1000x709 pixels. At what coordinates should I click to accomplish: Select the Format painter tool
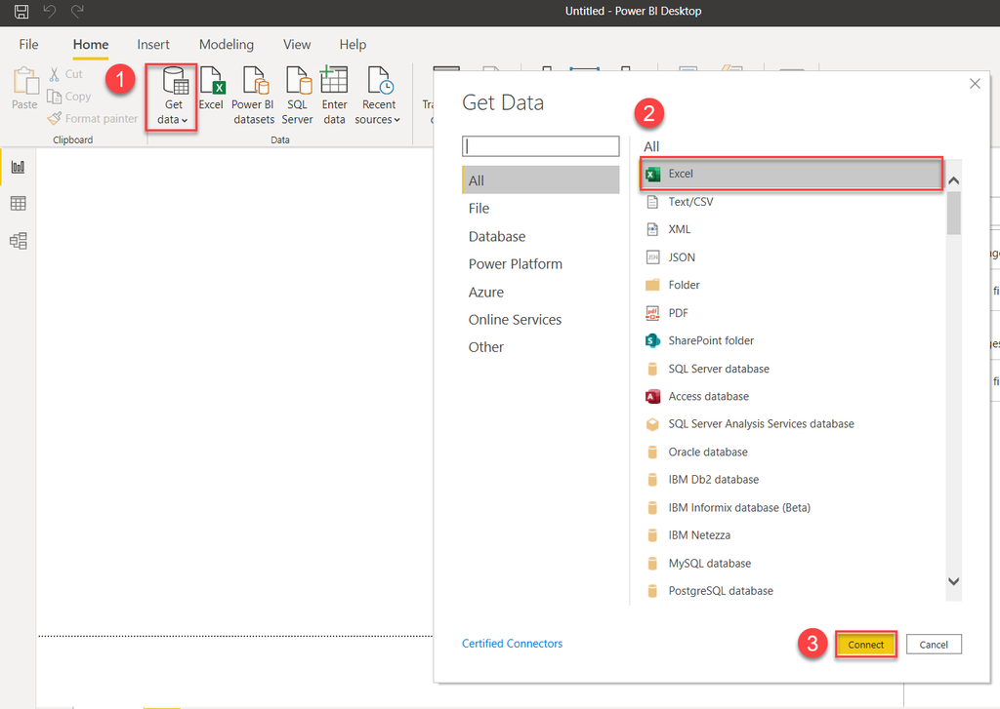tap(92, 118)
